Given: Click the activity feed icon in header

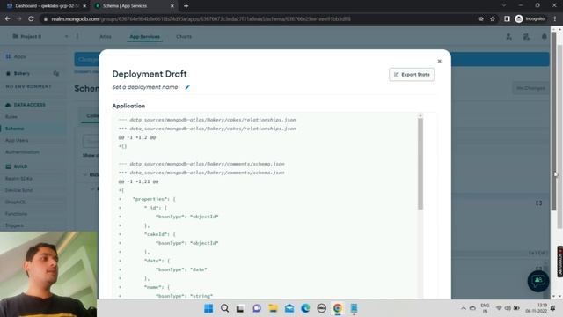Looking at the screenshot, I should [526, 37].
